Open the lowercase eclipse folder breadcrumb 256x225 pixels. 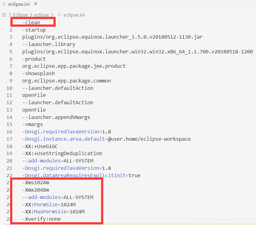click(x=41, y=15)
